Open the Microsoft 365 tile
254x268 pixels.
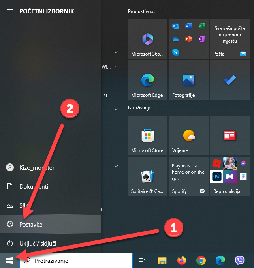click(147, 39)
